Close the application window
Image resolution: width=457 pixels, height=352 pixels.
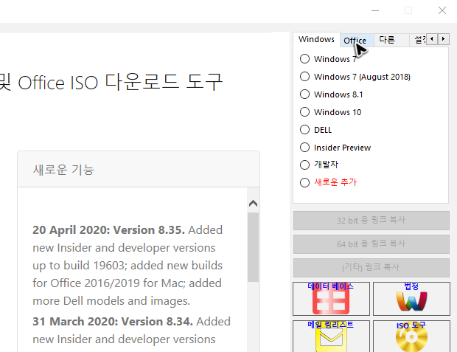click(x=442, y=11)
